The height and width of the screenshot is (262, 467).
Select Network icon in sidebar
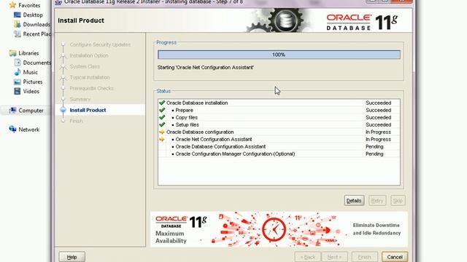tap(12, 130)
